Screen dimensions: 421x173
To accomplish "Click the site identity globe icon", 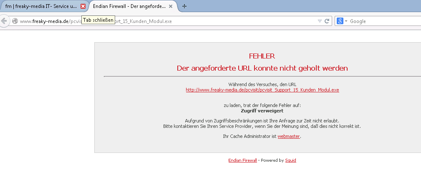I will (x=15, y=21).
